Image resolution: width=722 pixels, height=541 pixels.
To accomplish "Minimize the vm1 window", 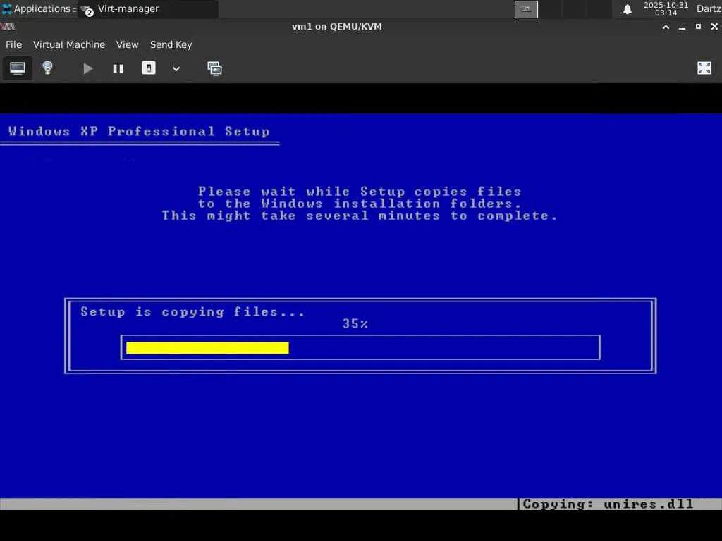I will tap(682, 27).
